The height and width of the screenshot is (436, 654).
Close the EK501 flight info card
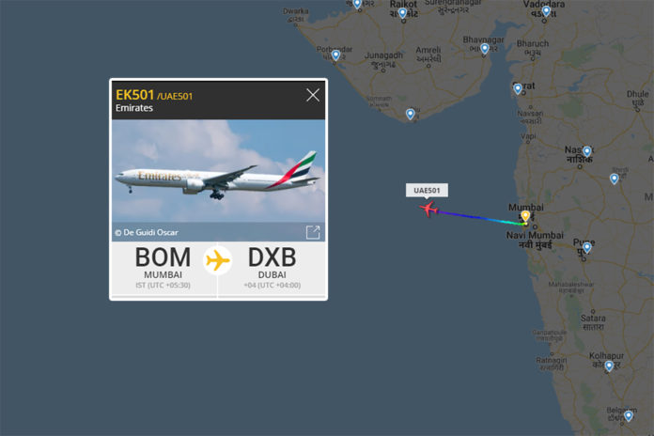point(313,95)
